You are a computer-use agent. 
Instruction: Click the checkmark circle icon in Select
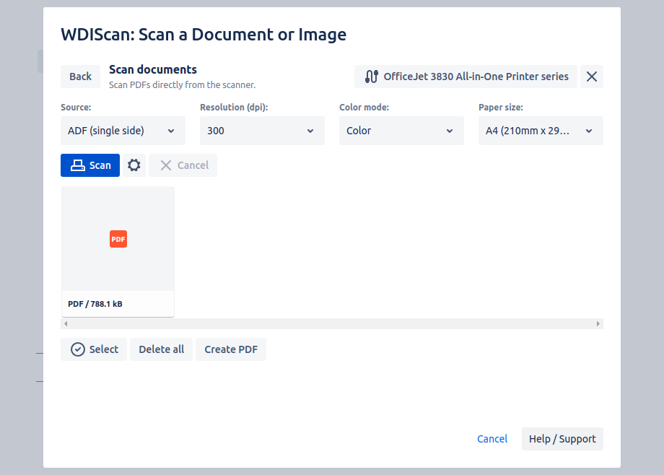[x=78, y=349]
